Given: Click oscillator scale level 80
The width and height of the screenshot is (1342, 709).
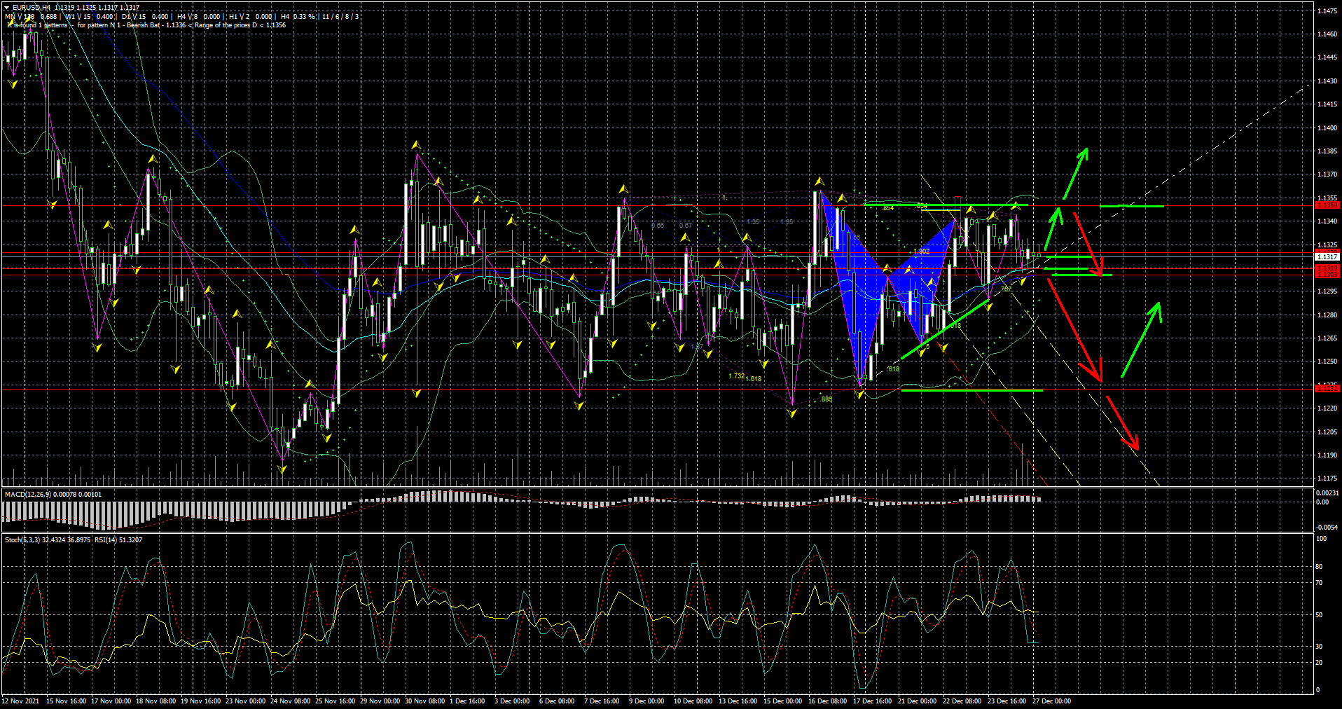Looking at the screenshot, I should point(1320,567).
